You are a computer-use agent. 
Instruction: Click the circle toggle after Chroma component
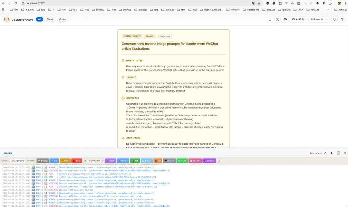click(218, 161)
